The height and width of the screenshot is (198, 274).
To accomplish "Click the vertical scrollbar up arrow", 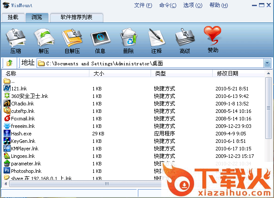I will [x=268, y=74].
